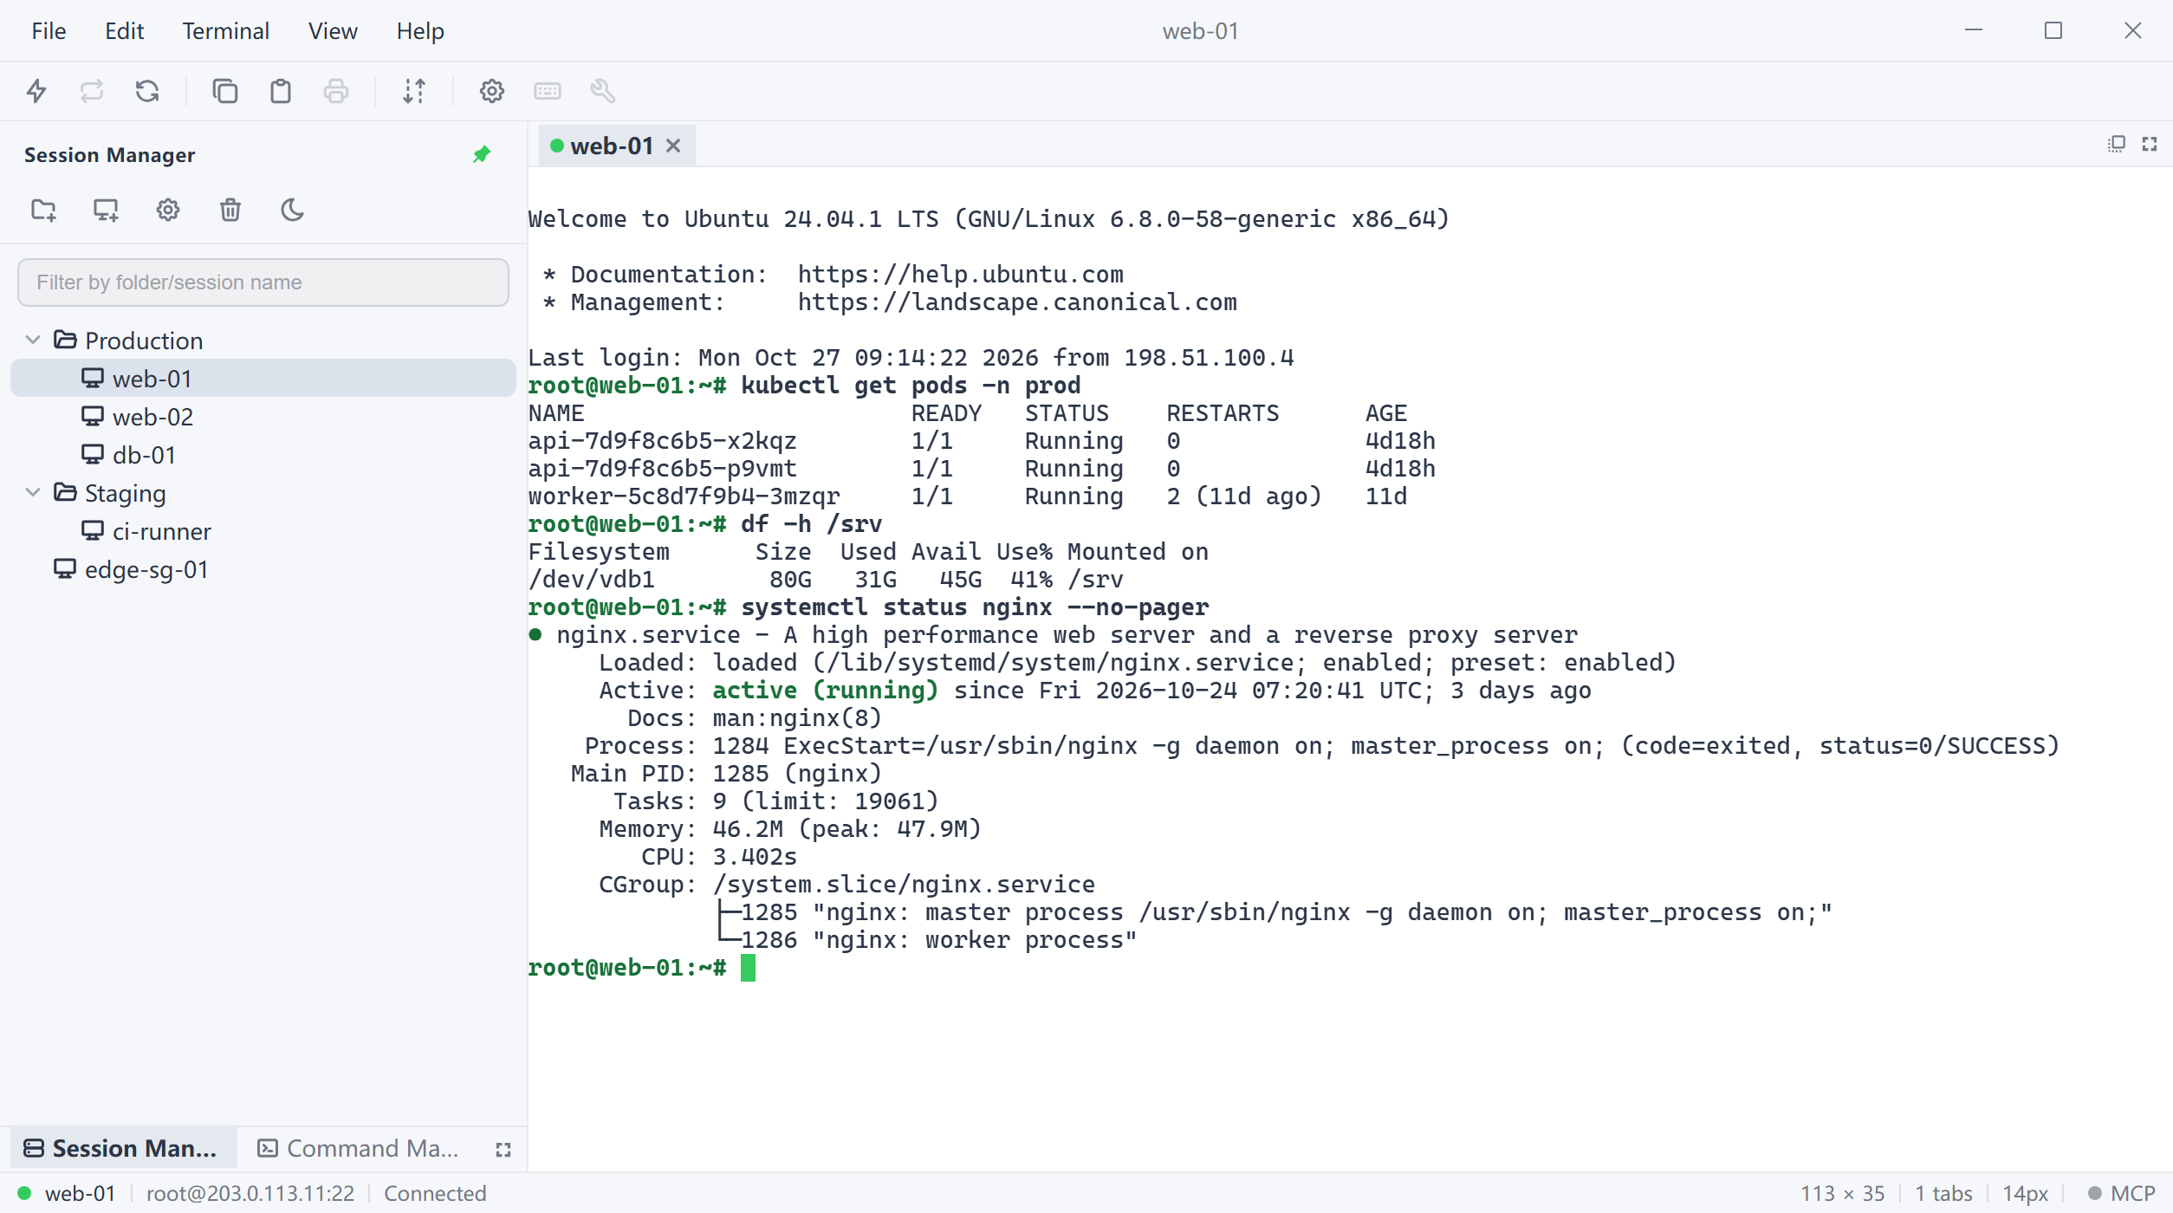Open the toolbar settings gear
2173x1213 pixels.
point(491,91)
